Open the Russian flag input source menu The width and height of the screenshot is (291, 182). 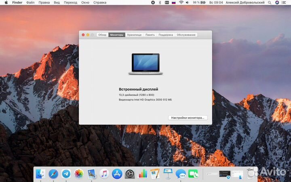point(173,2)
